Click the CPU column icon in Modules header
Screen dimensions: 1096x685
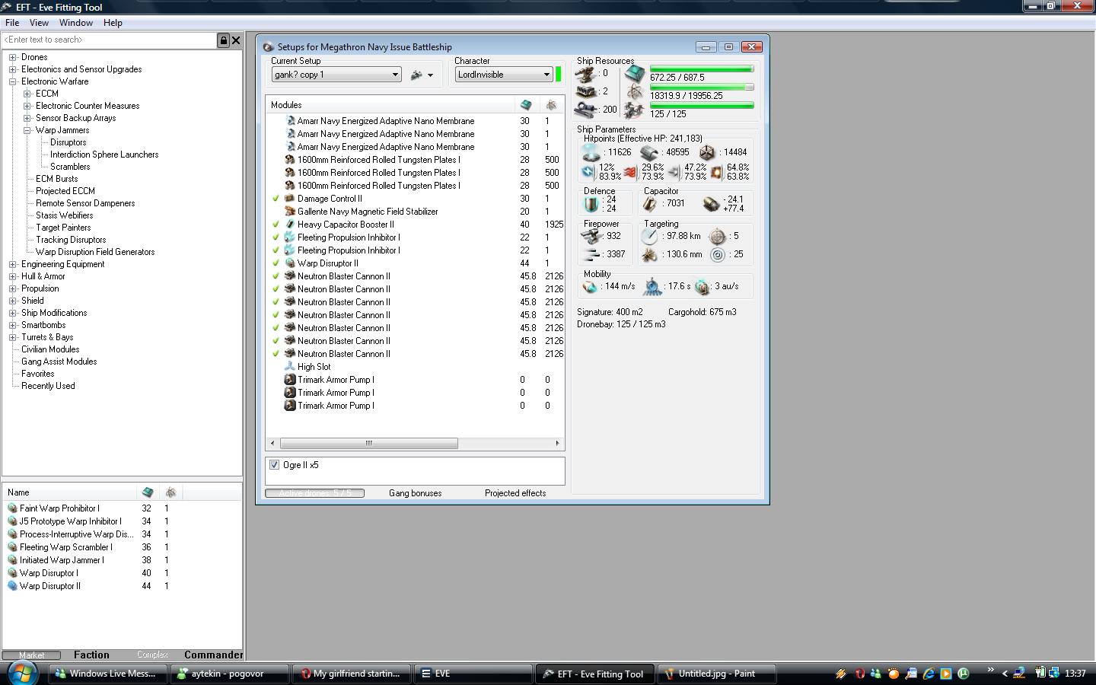(x=526, y=105)
